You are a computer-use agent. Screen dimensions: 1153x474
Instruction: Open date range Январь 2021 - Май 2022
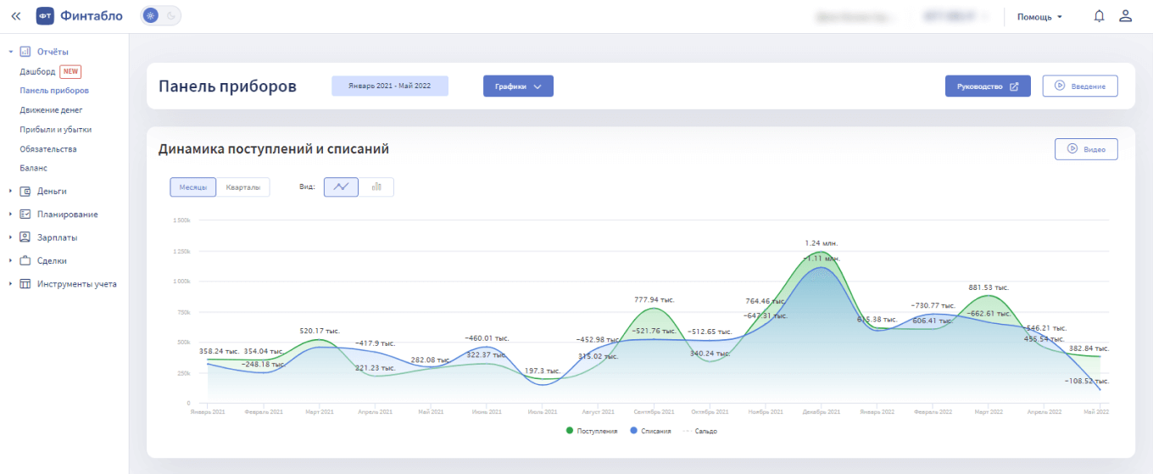pyautogui.click(x=389, y=86)
